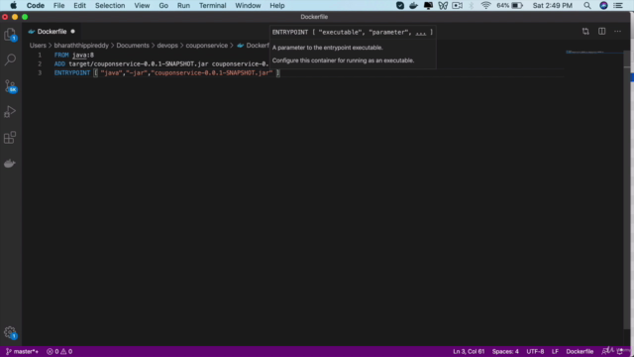Open the Source Control view icon

click(x=10, y=86)
